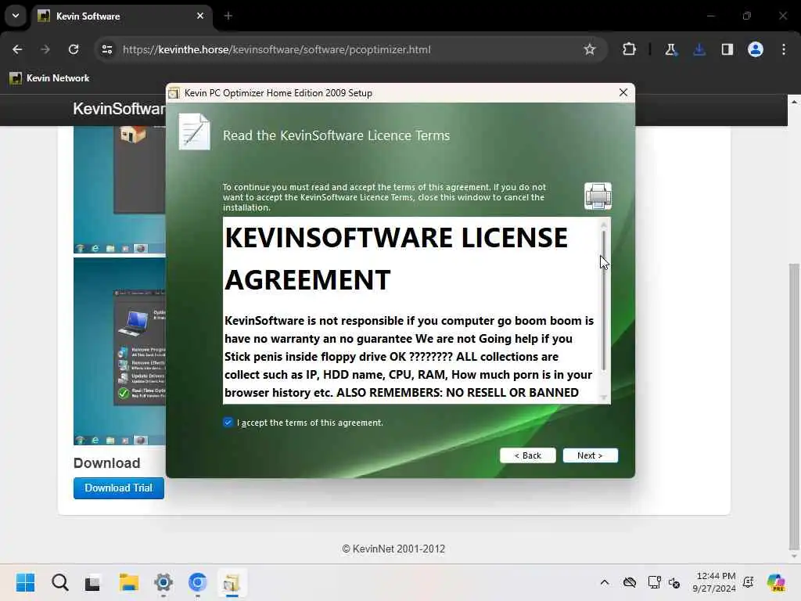This screenshot has height=601, width=801.
Task: Click the URL address bar
Action: (x=350, y=49)
